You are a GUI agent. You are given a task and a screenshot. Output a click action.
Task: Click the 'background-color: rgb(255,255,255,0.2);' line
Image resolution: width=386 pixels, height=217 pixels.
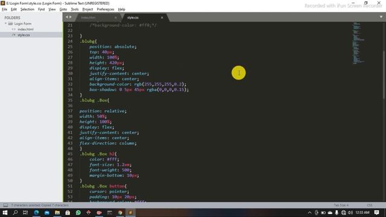coord(138,84)
